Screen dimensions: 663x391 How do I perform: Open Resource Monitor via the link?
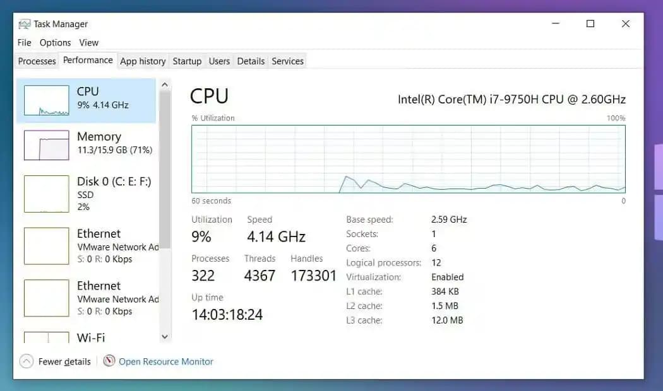165,361
